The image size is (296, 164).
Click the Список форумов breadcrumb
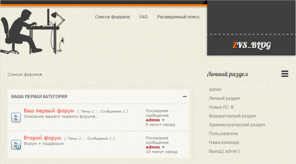(x=25, y=75)
